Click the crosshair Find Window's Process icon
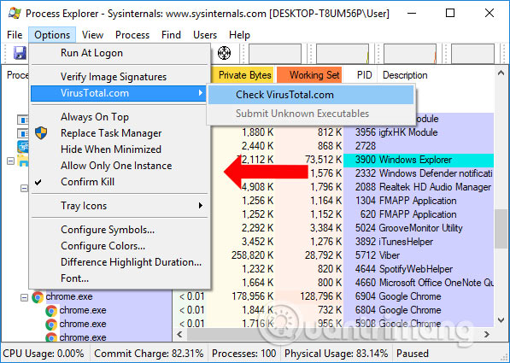 coord(224,53)
